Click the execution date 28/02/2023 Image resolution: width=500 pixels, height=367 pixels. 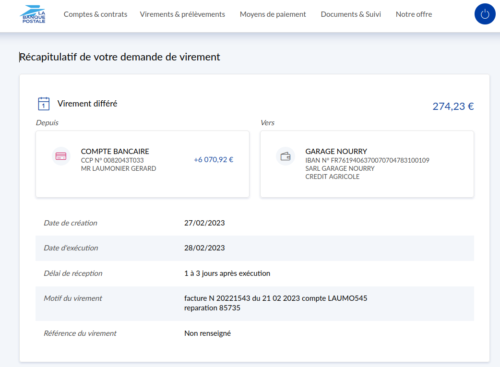(204, 248)
